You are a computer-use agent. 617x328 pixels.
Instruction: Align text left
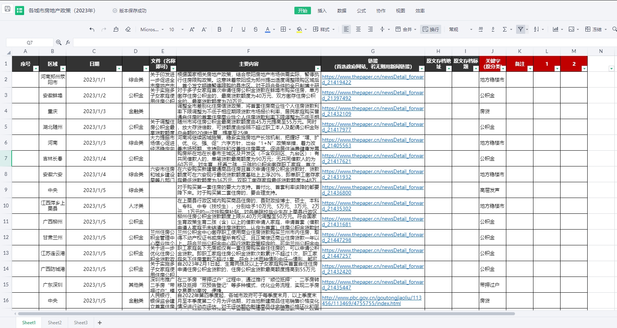(346, 29)
